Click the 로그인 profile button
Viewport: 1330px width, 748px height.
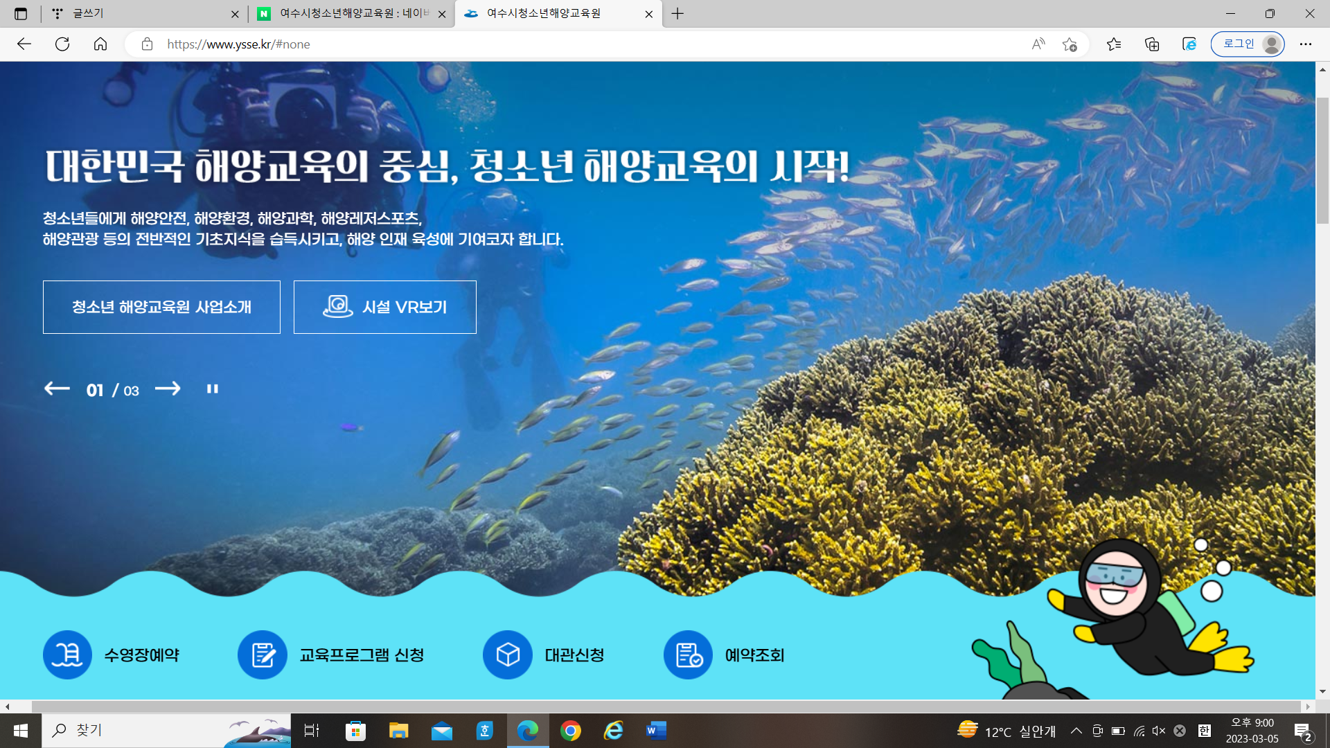(1248, 44)
